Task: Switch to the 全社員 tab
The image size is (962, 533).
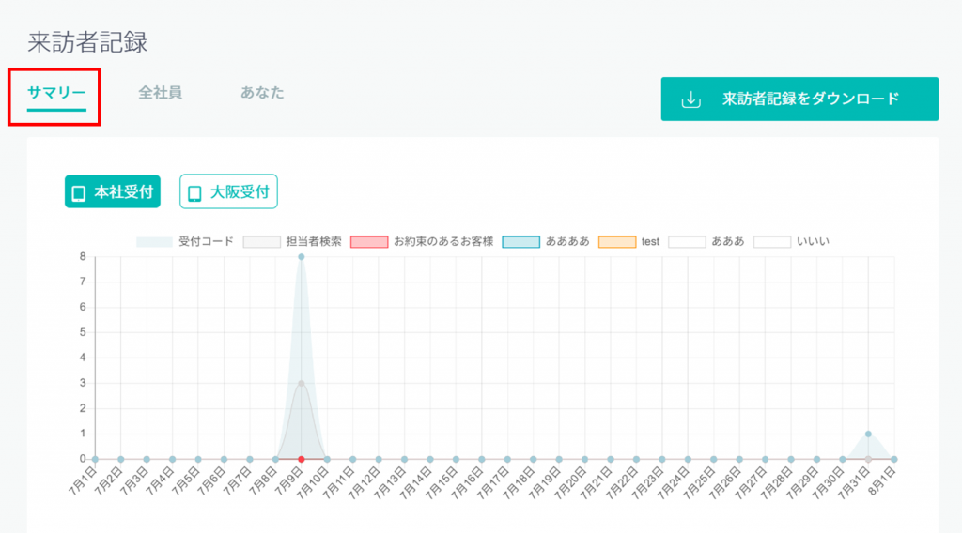Action: point(160,93)
